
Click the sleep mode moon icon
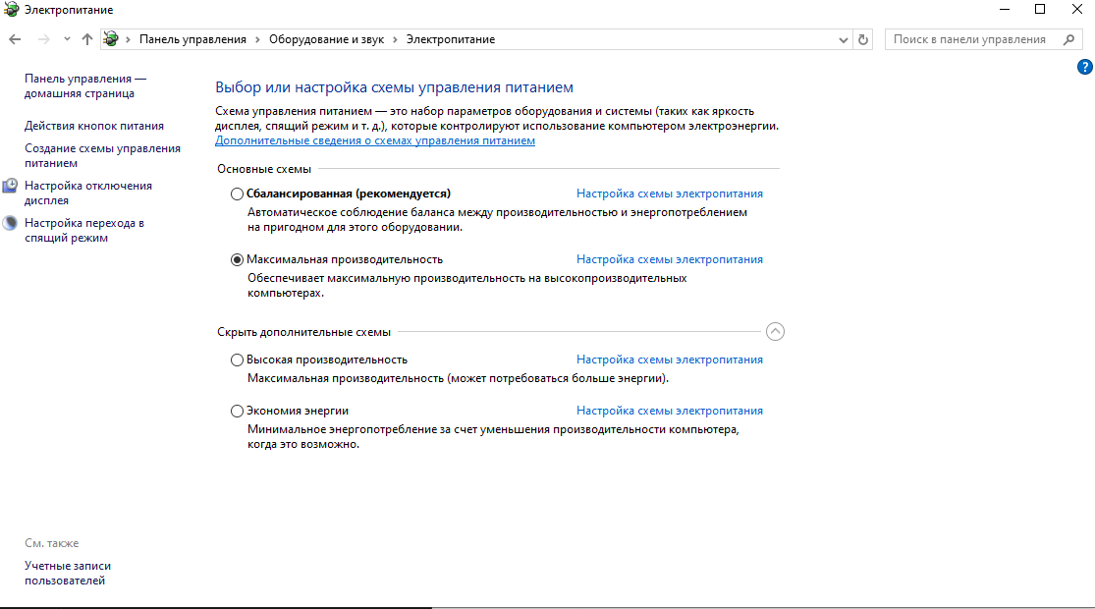11,224
